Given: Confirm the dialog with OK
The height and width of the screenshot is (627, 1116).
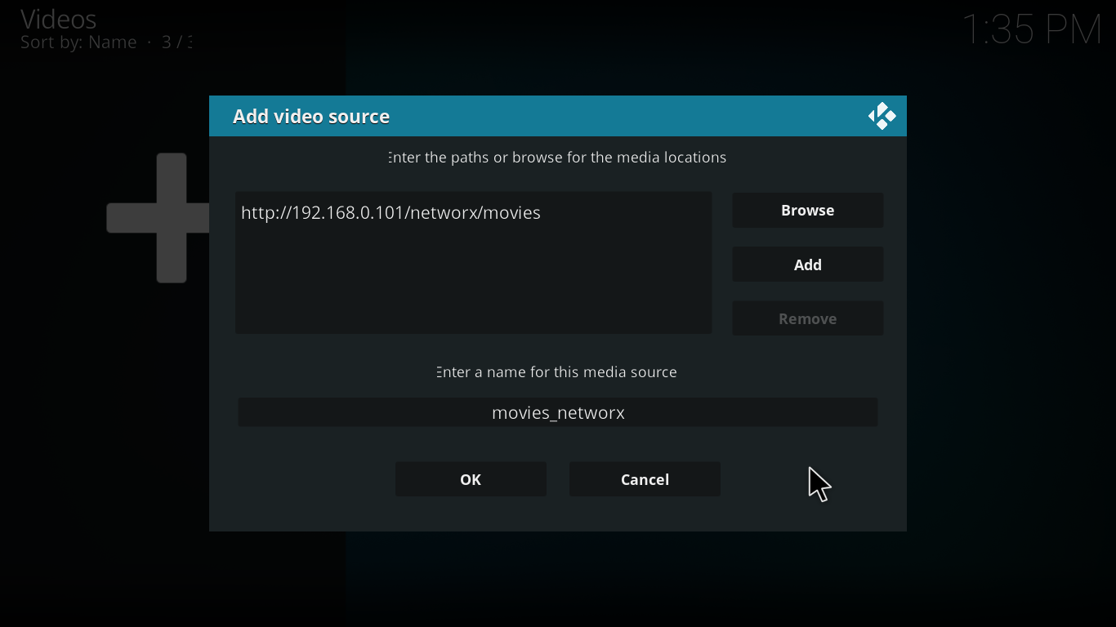Looking at the screenshot, I should click(x=471, y=479).
